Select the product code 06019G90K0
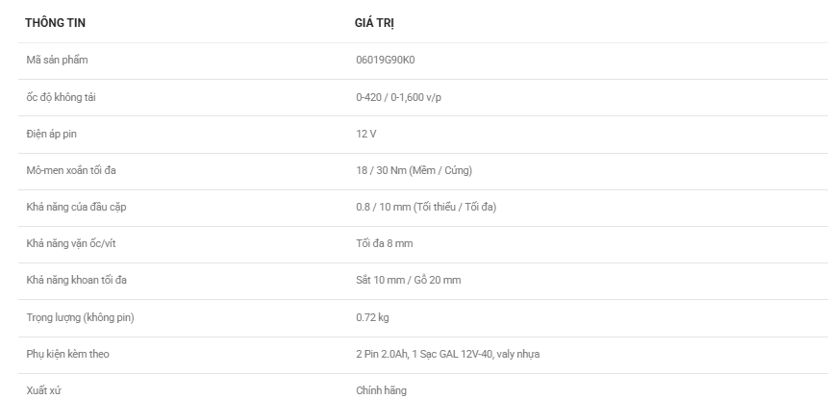This screenshot has width=828, height=399. (x=386, y=61)
